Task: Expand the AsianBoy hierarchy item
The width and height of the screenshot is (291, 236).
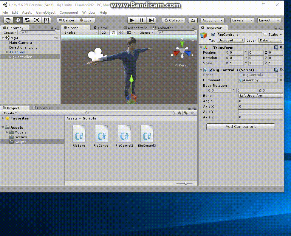Action: click(x=7, y=52)
